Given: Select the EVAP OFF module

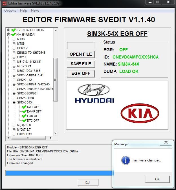Looking at the screenshot, I should pos(34,111).
